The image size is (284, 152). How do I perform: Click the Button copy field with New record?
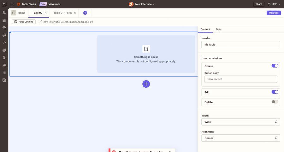click(x=240, y=79)
